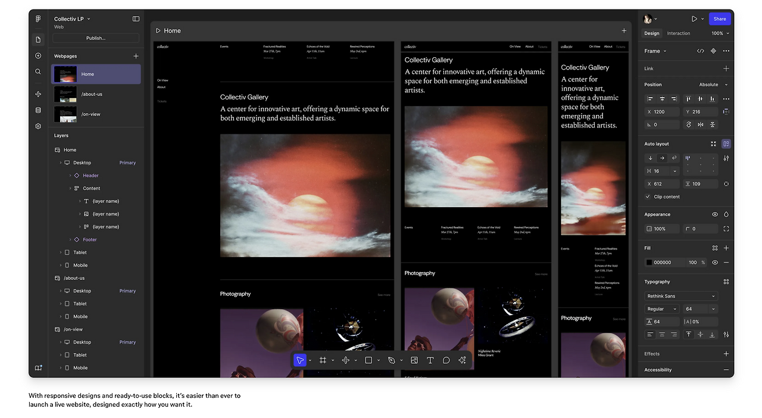Click the Publish... button

[96, 38]
